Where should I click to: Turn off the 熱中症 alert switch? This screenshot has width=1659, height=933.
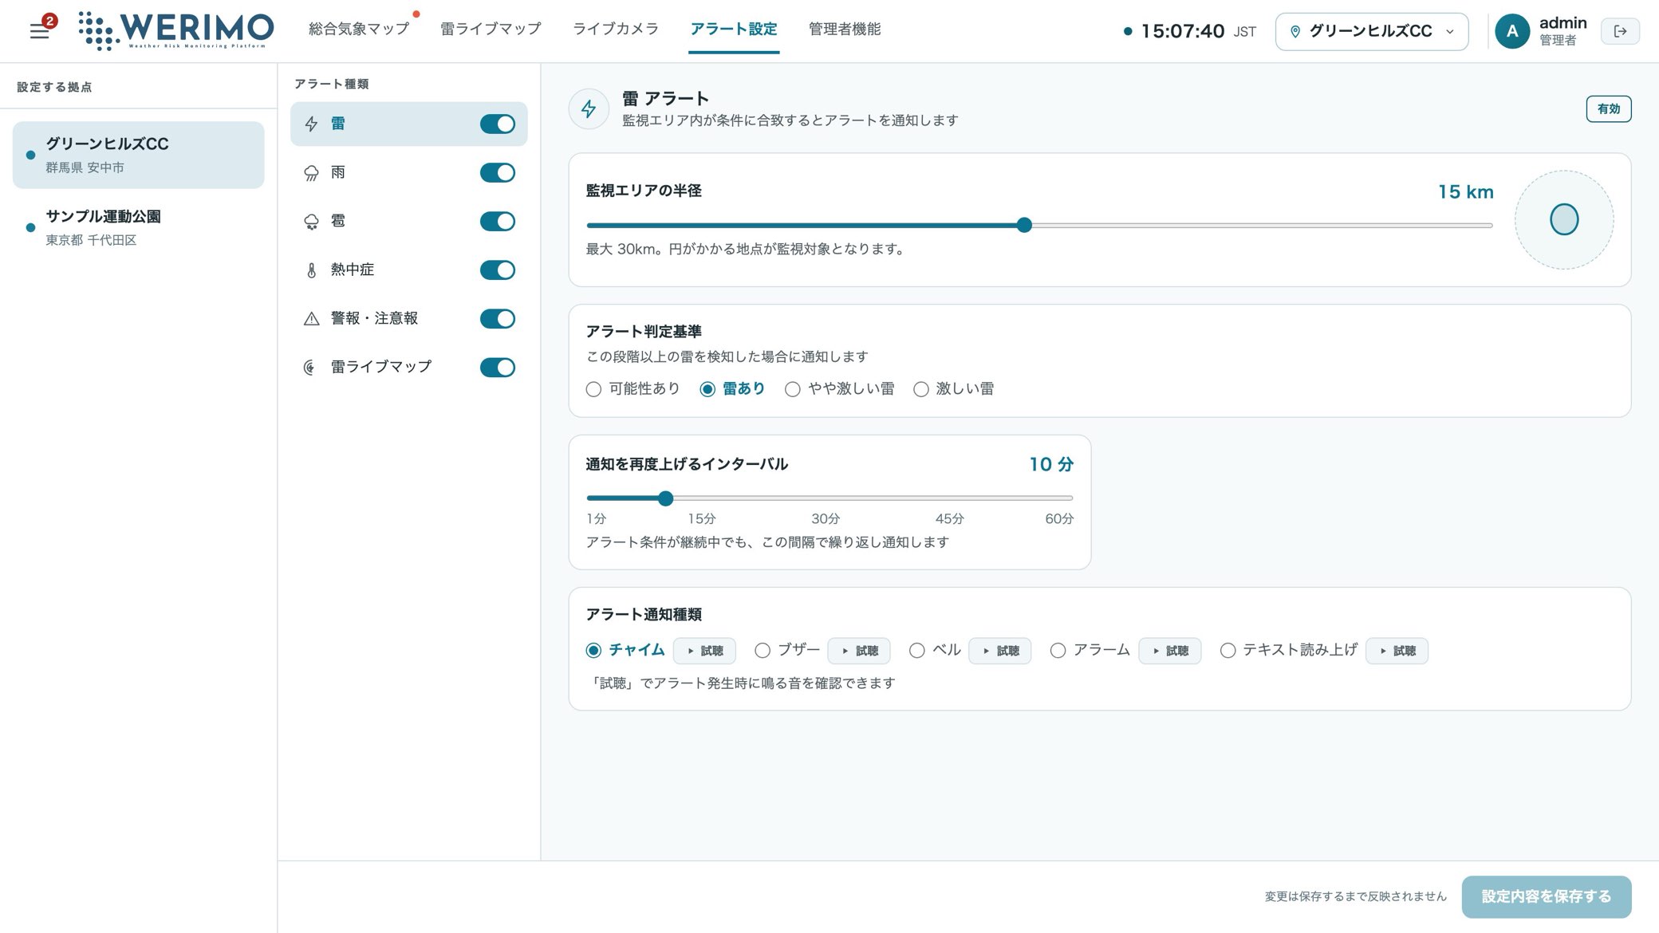click(497, 270)
